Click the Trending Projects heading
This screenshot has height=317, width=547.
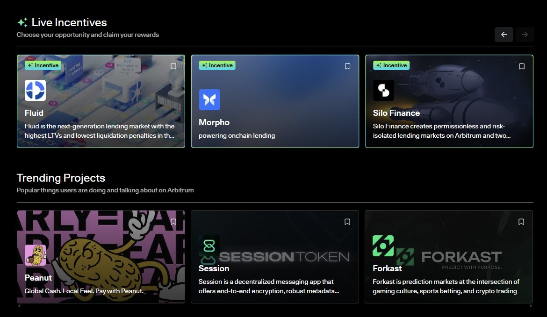(x=61, y=178)
